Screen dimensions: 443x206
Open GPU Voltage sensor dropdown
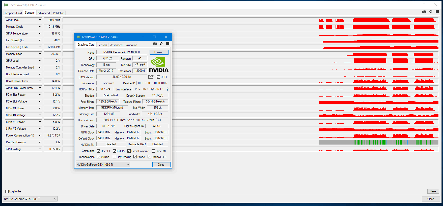coord(40,149)
